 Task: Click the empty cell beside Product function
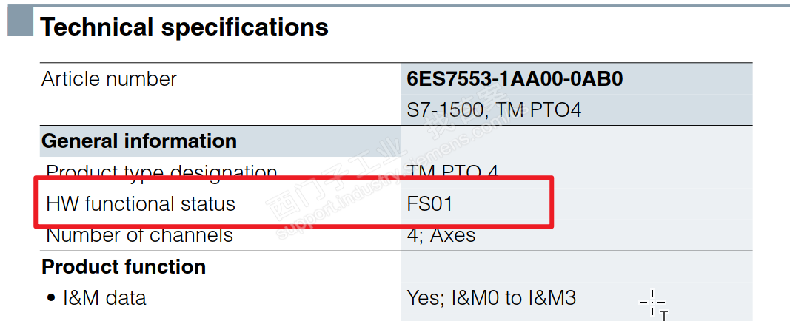576,266
